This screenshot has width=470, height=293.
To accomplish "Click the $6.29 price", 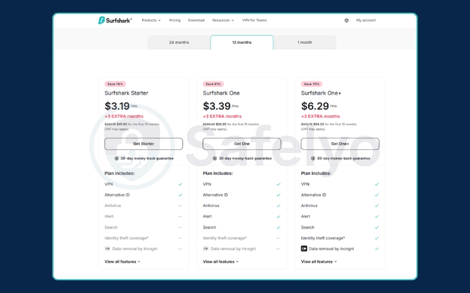I will point(315,106).
